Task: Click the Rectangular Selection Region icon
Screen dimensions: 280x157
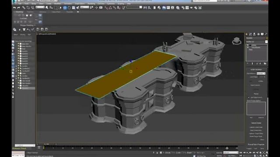Action: (56, 8)
